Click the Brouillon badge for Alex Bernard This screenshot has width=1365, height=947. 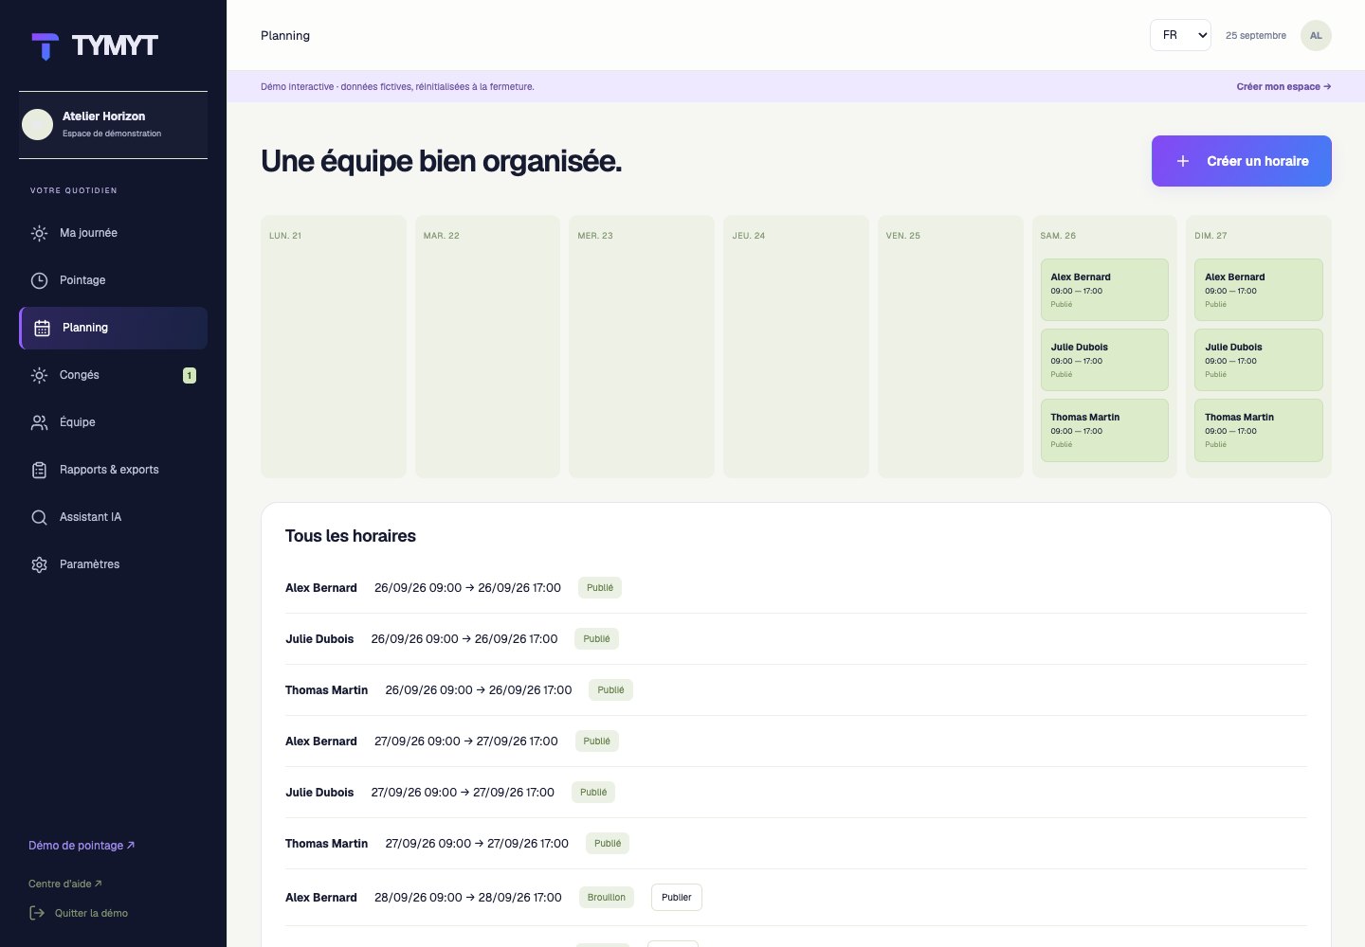(607, 898)
